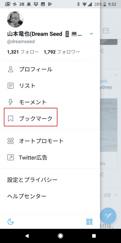View the 1,321 フォロー following list

point(23,52)
